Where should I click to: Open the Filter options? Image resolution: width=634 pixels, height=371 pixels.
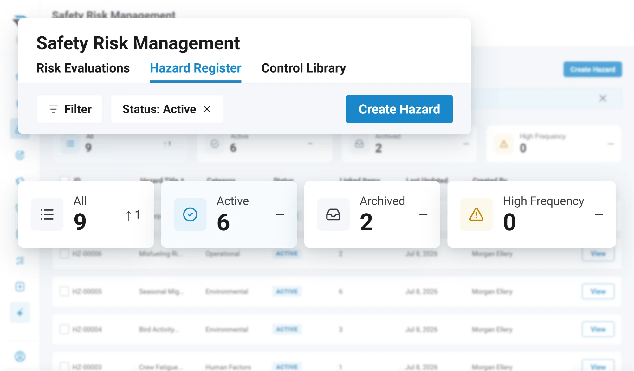pos(70,109)
